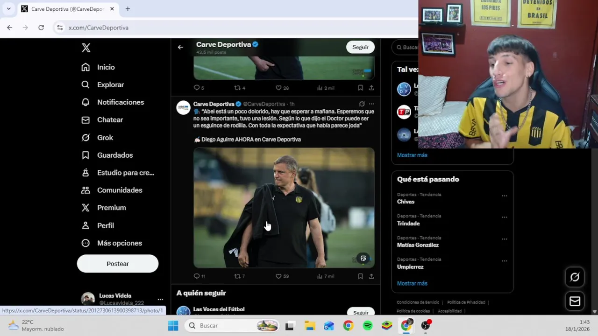598x336 pixels.
Task: Open Comunidades
Action: (112, 190)
